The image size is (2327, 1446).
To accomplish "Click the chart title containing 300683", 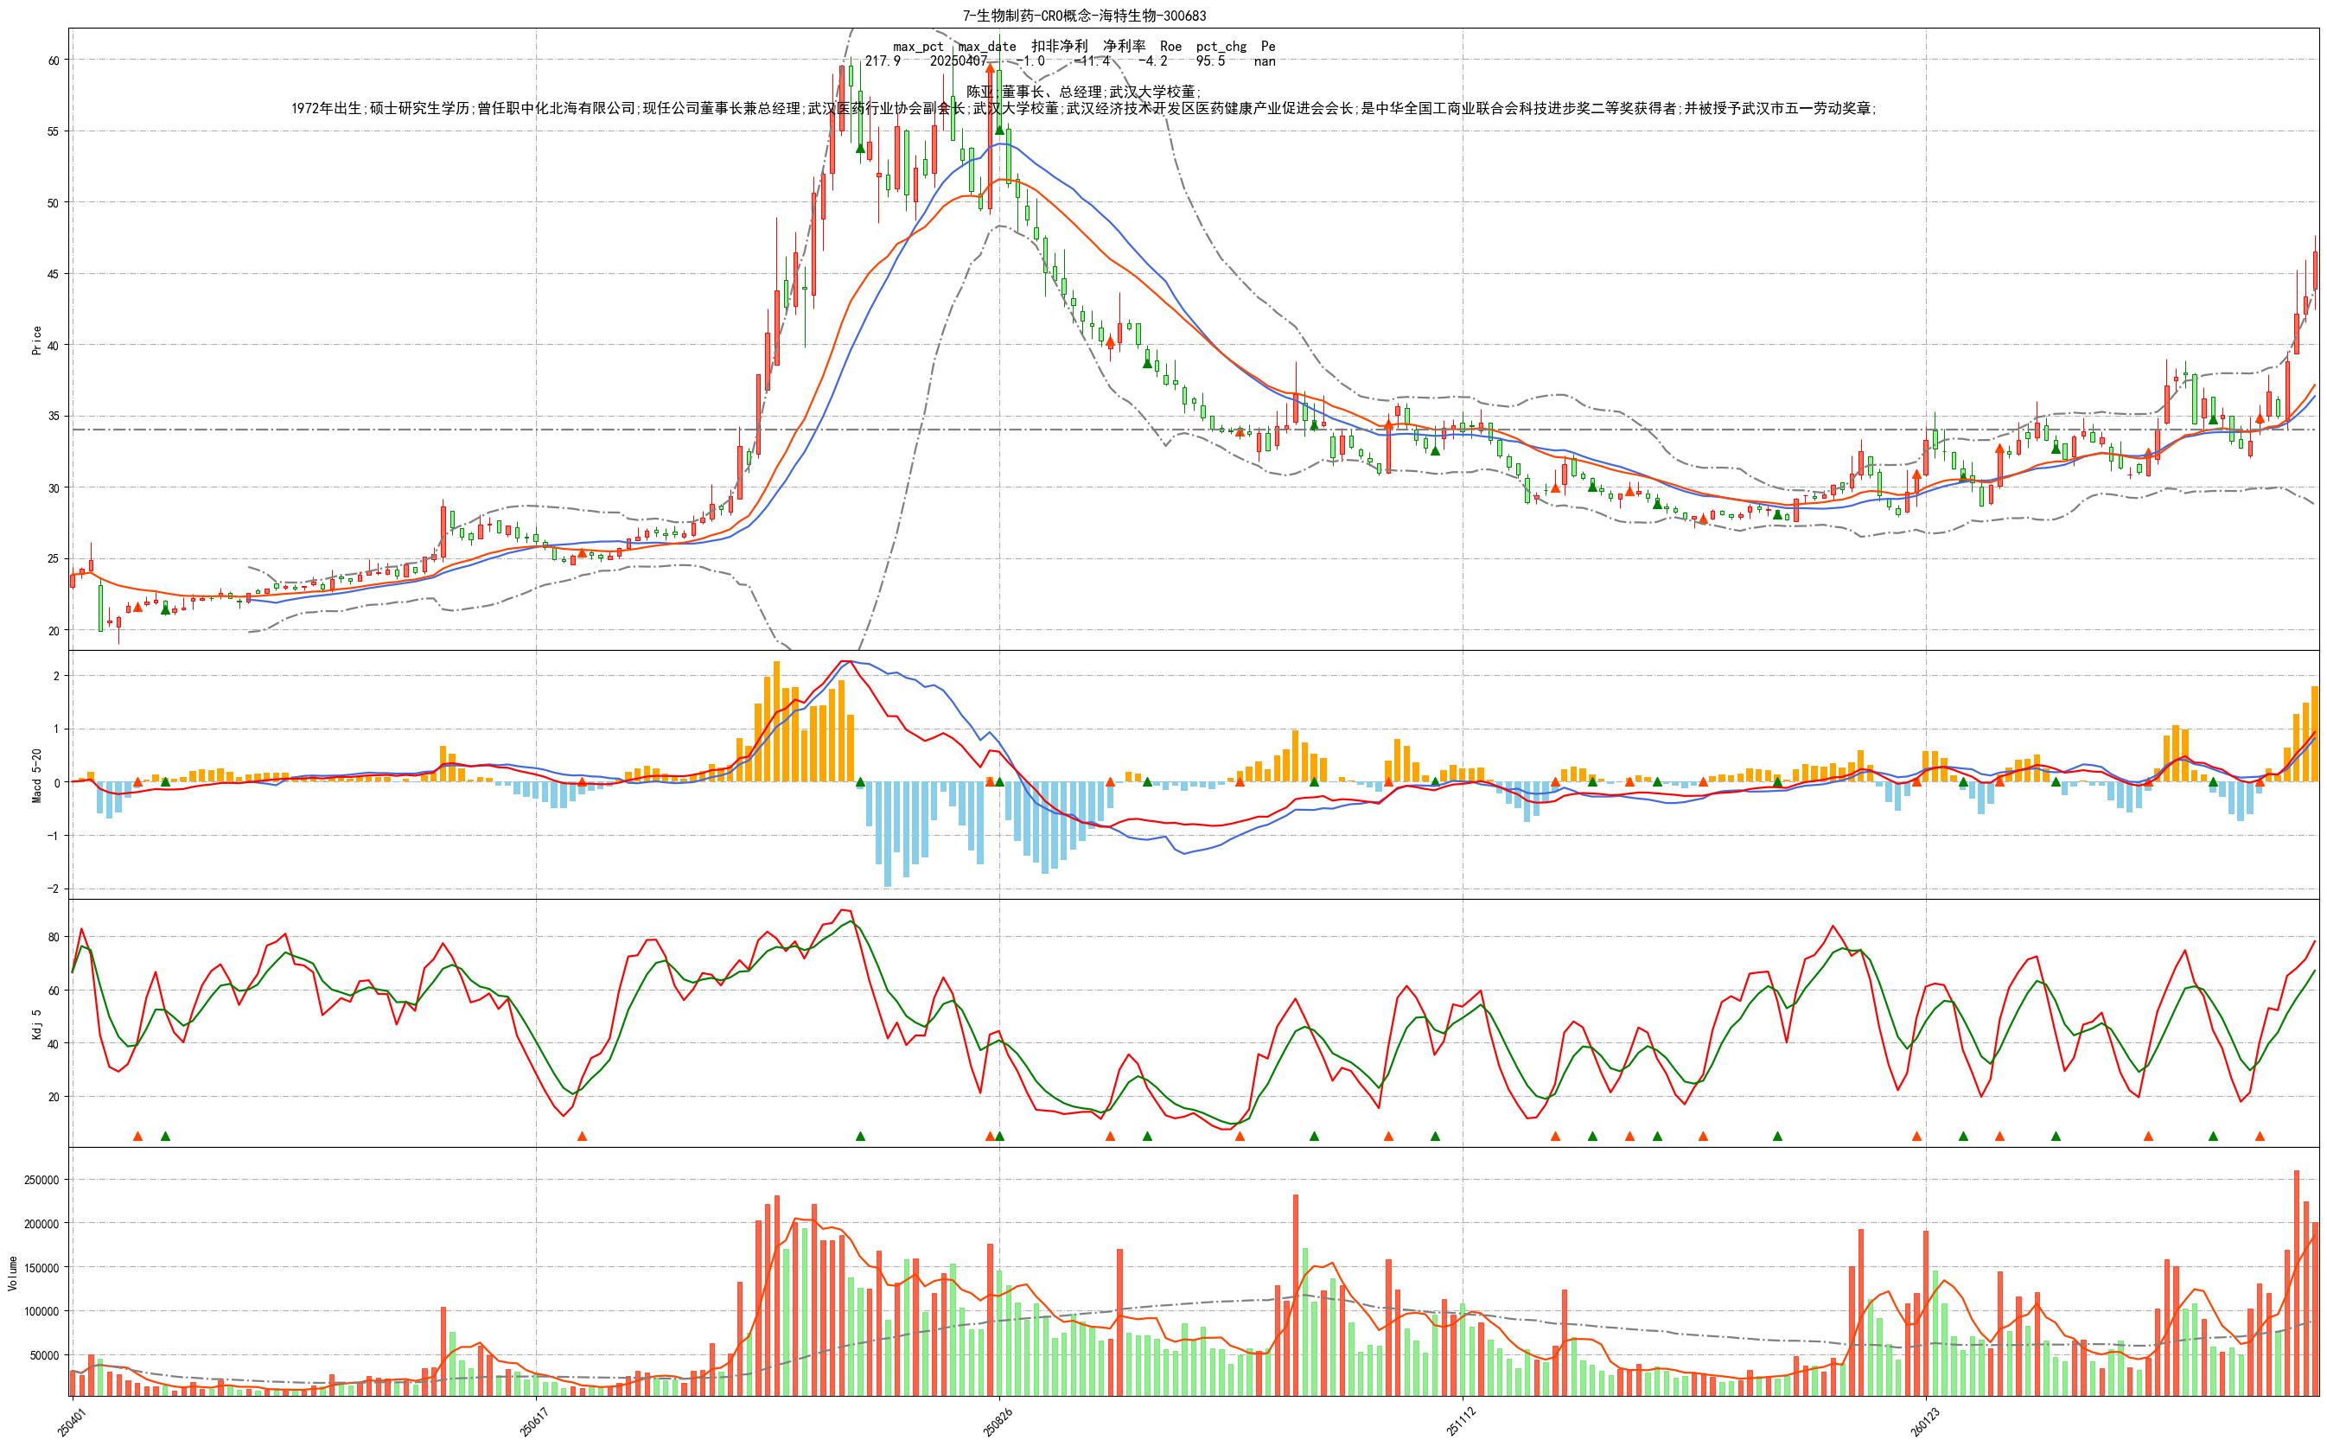I will pyautogui.click(x=1084, y=16).
